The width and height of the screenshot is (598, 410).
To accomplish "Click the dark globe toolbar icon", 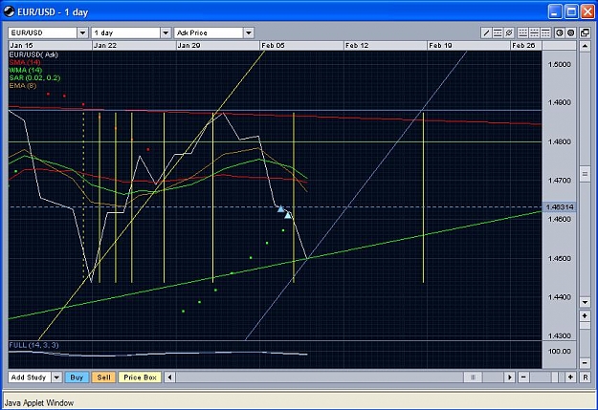I will 571,32.
